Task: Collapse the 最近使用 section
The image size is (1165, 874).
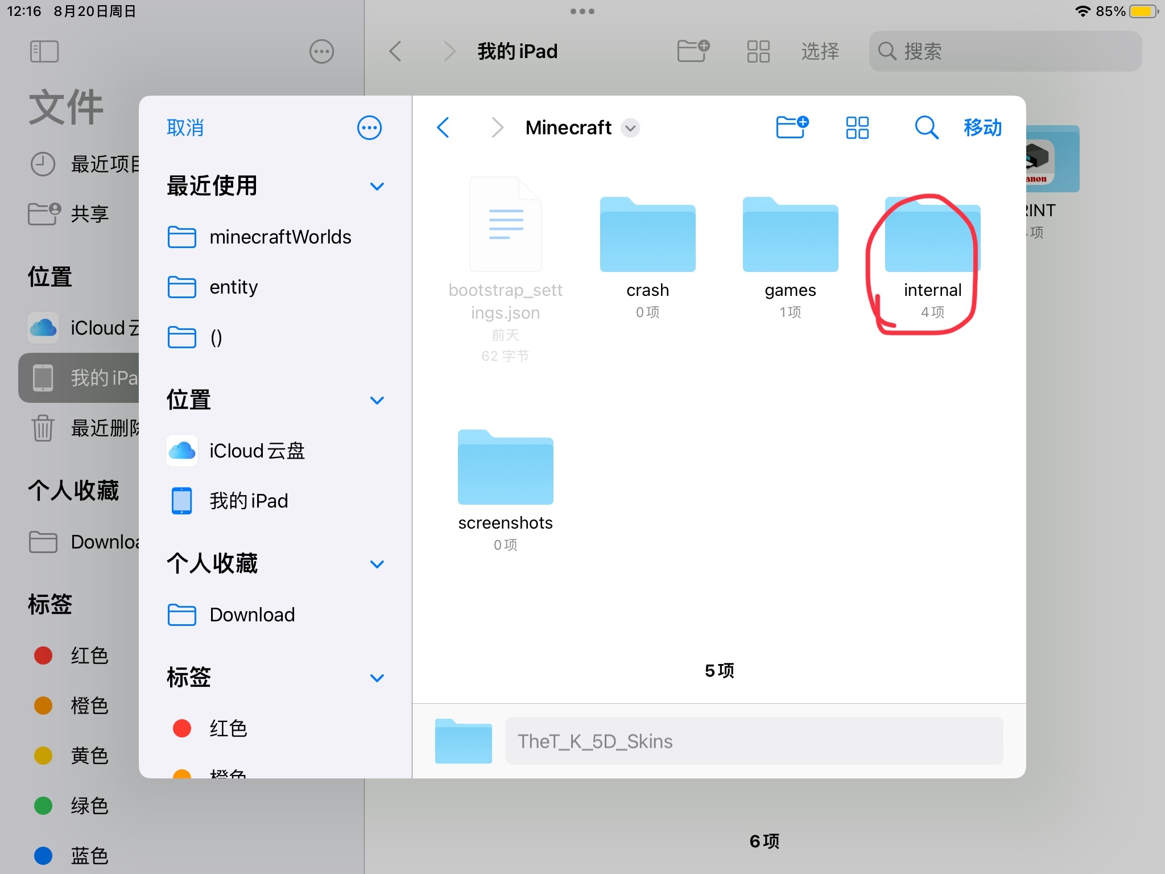Action: coord(377,186)
